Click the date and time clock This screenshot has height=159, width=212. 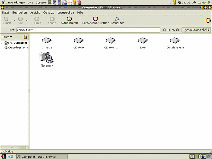(194, 3)
